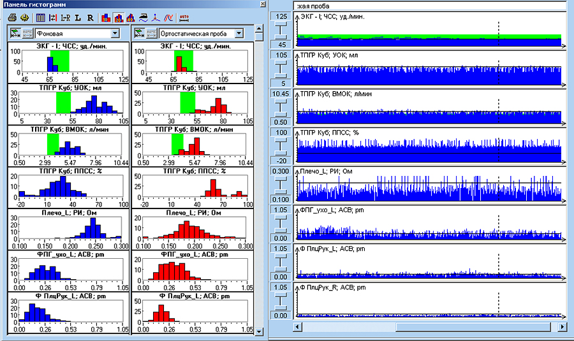Click the 125 upper limit field for ЭКГ
Viewport: 574px width, 341px height.
(x=280, y=15)
